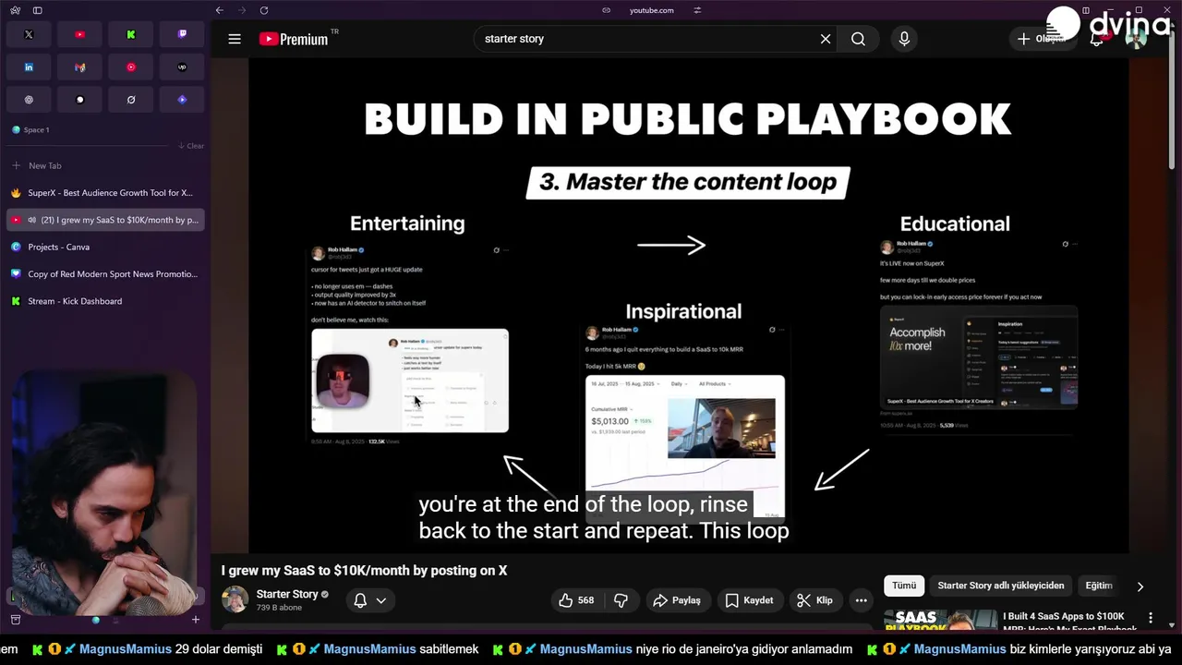Open the ChatGPT pinned tab tile
The image size is (1182, 665).
(29, 100)
